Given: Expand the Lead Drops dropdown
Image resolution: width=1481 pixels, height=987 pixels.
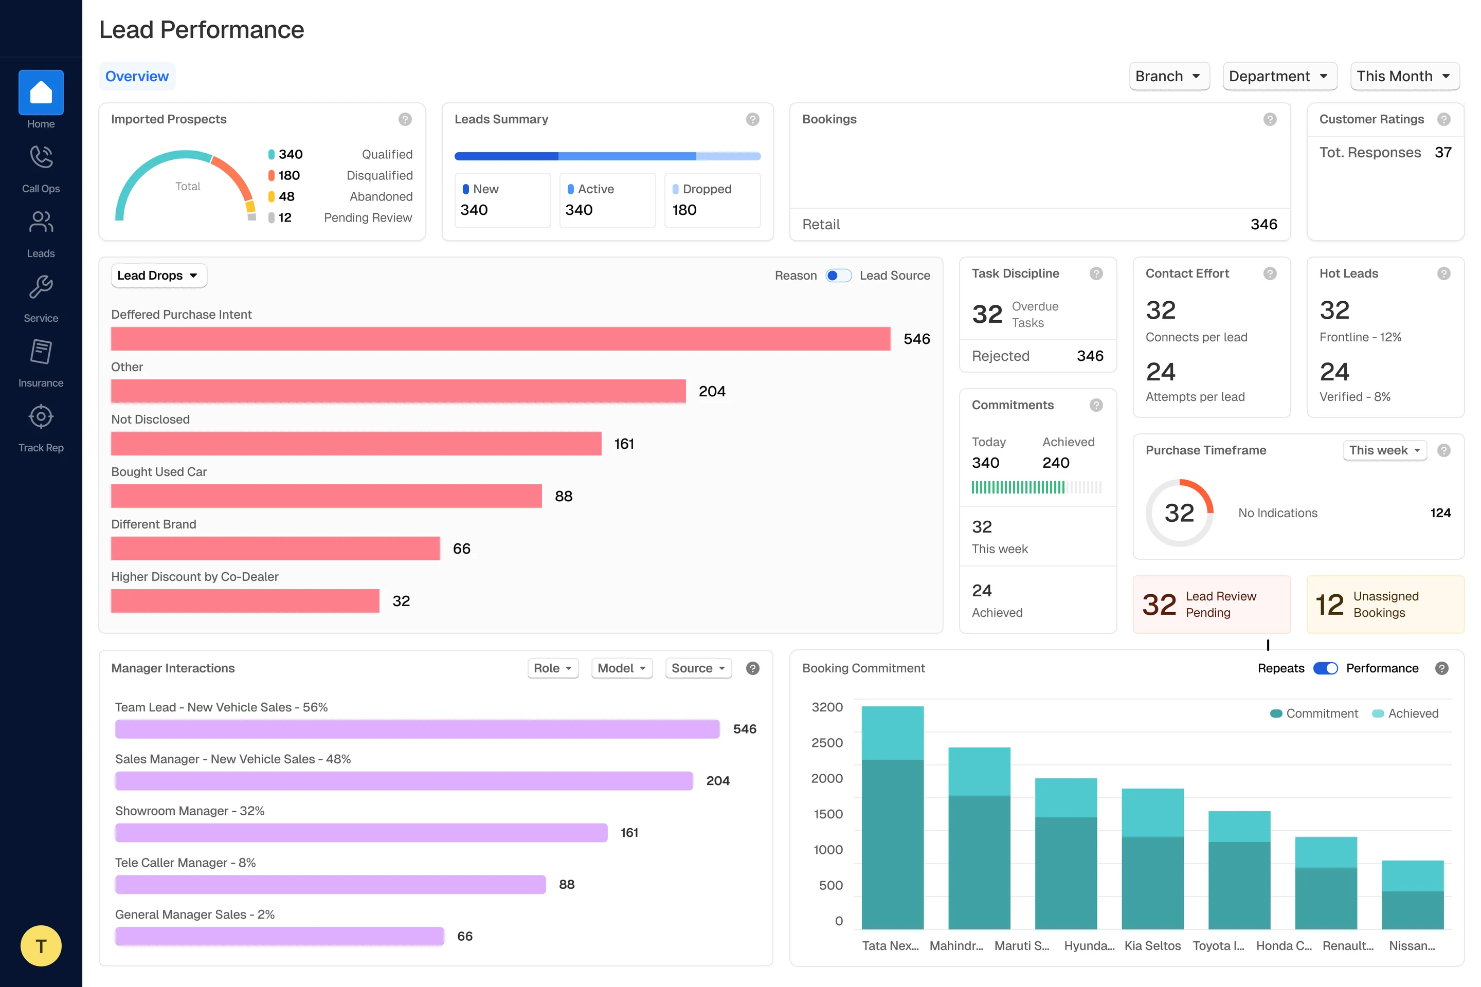Looking at the screenshot, I should click(159, 275).
